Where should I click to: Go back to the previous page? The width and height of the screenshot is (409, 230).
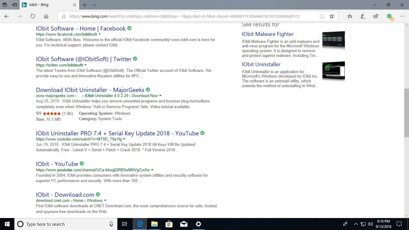click(x=7, y=16)
